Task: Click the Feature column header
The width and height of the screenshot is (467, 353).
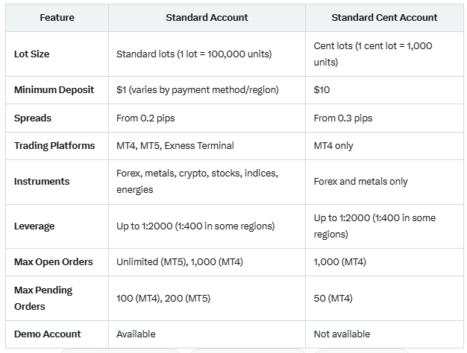Action: 57,18
